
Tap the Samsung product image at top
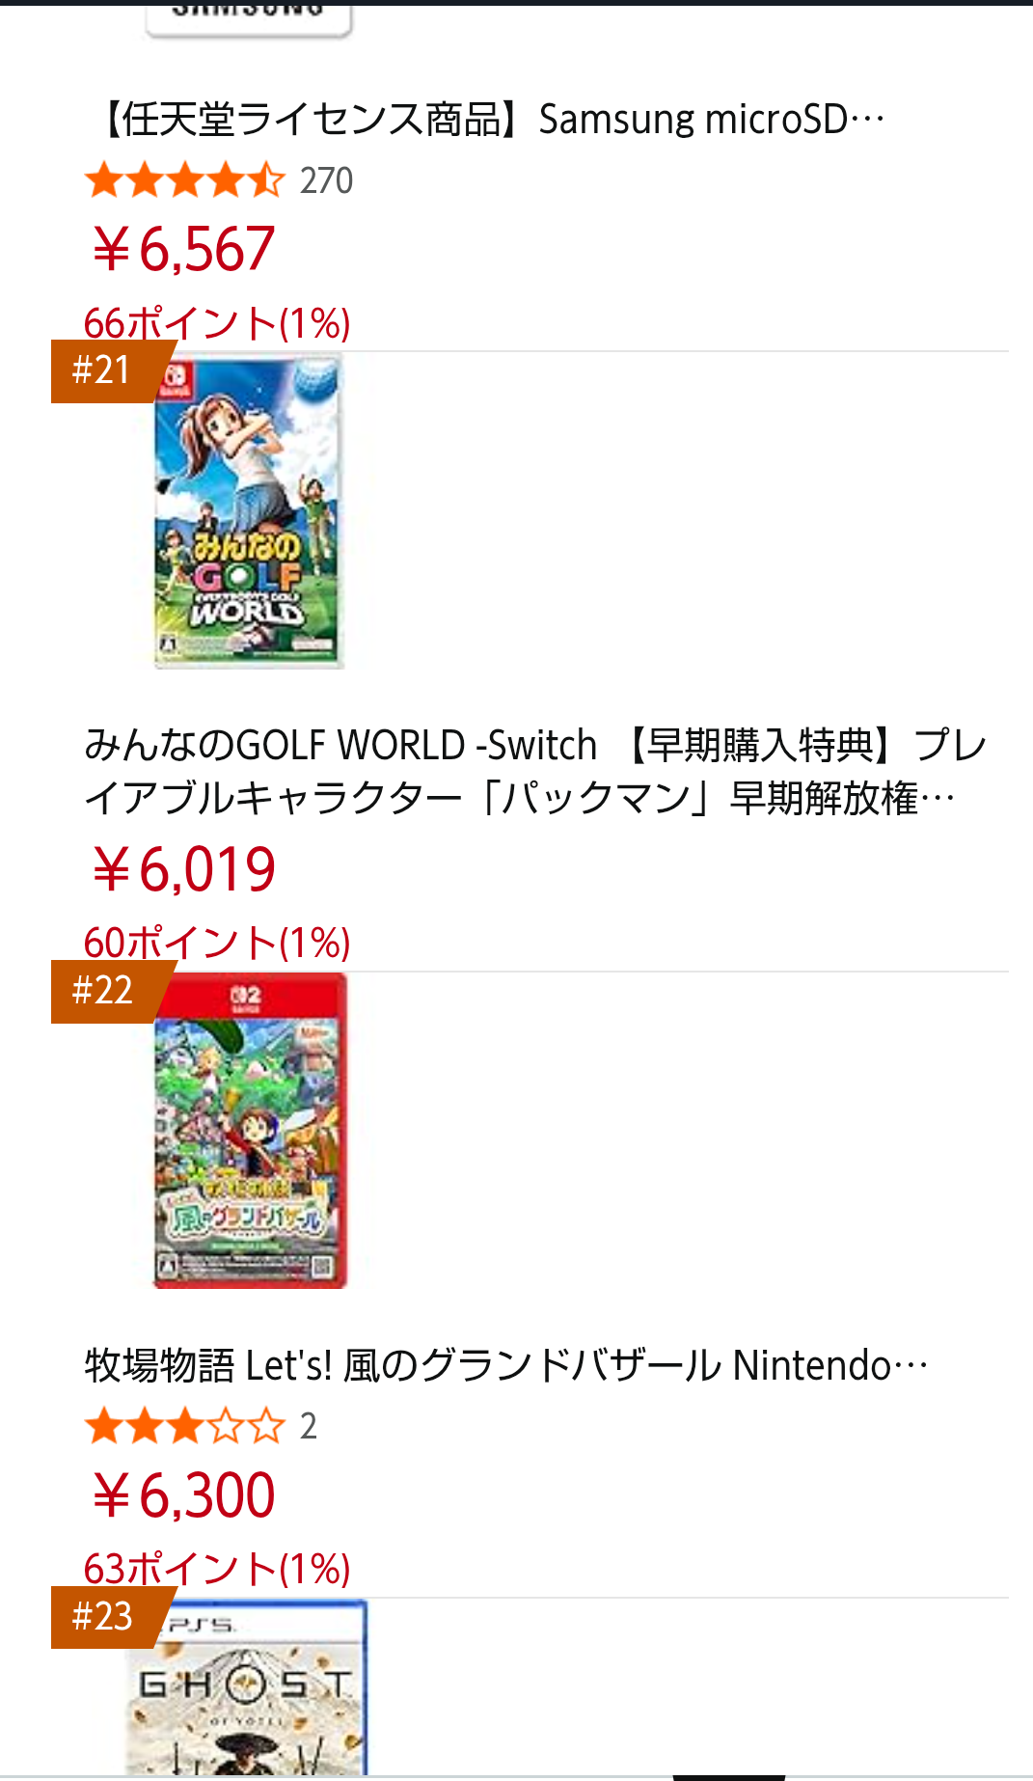tap(248, 19)
